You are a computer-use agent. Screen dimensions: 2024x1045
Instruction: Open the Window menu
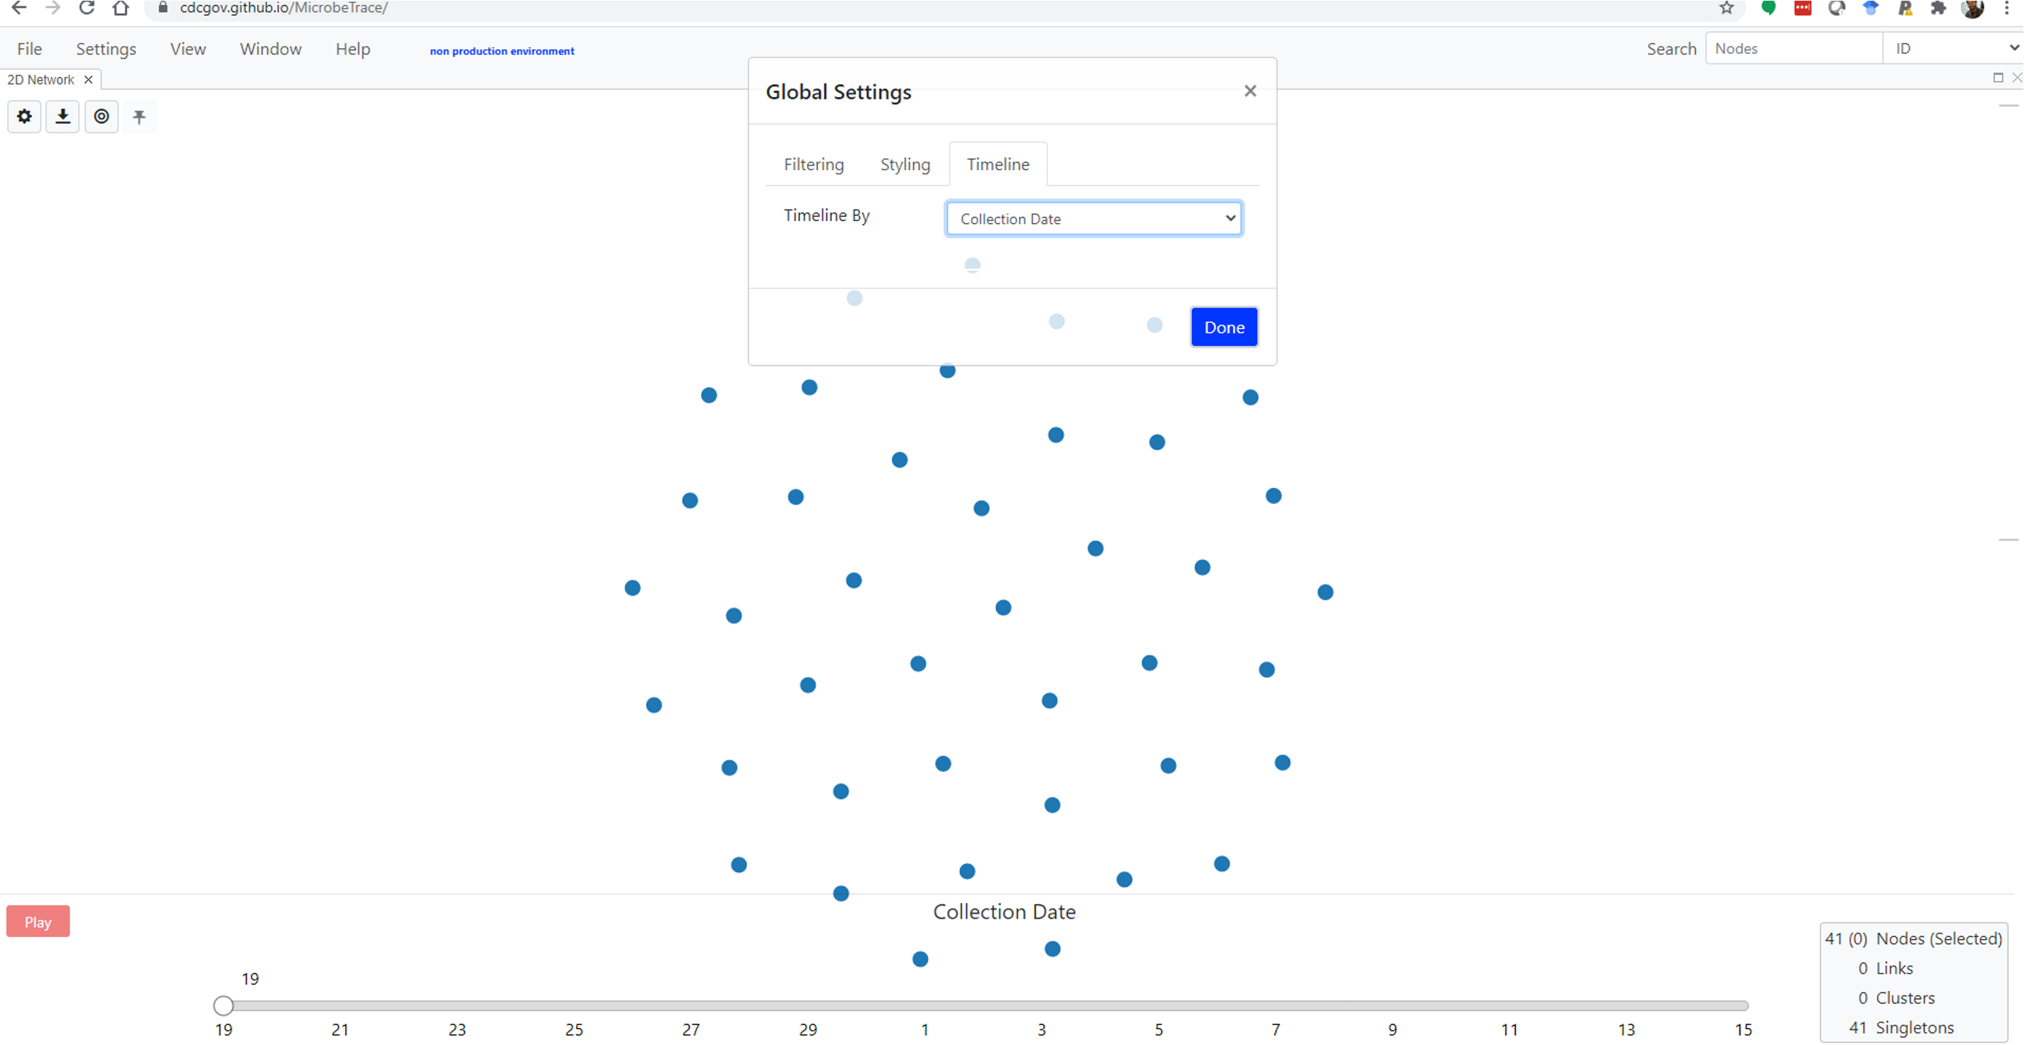(270, 48)
